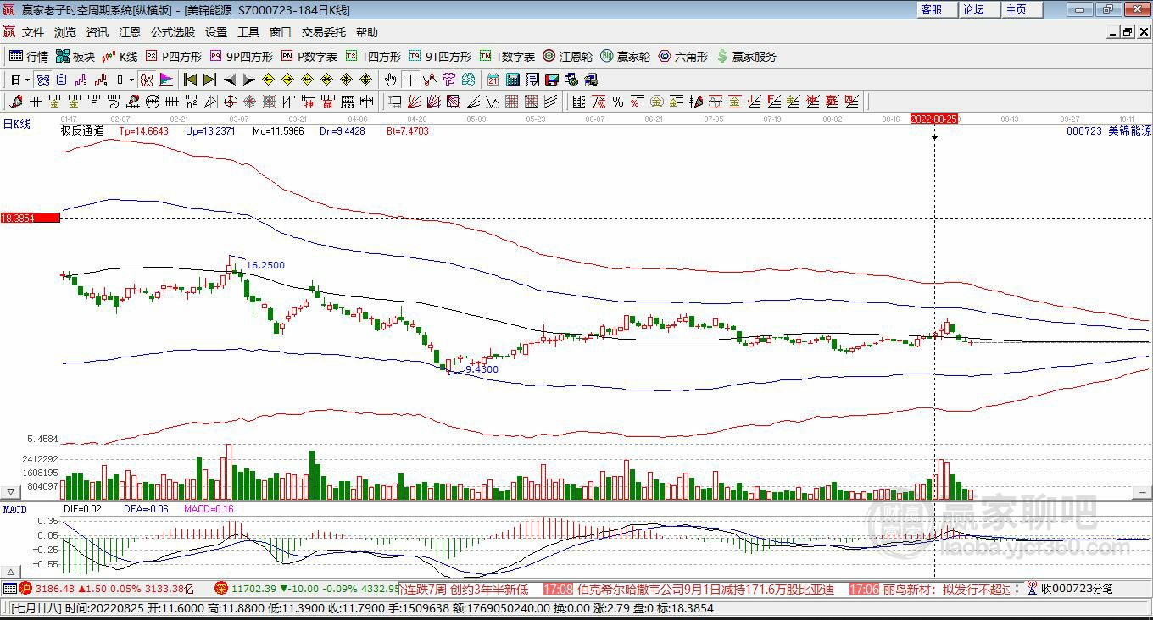Click volume pane down-arrow at left

click(11, 491)
